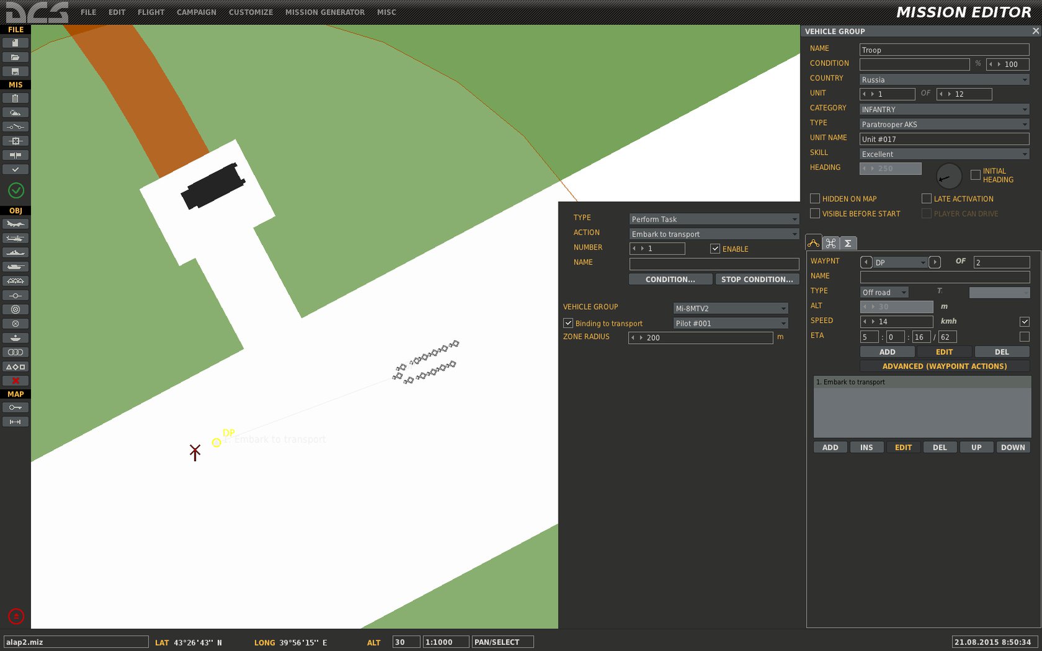Screen dimensions: 1042x651
Task: Select the templates ship-on-water icon
Action: coord(16,338)
